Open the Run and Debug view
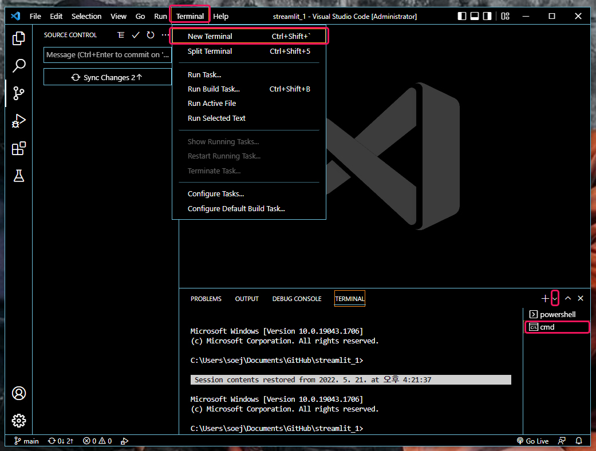 pos(19,121)
